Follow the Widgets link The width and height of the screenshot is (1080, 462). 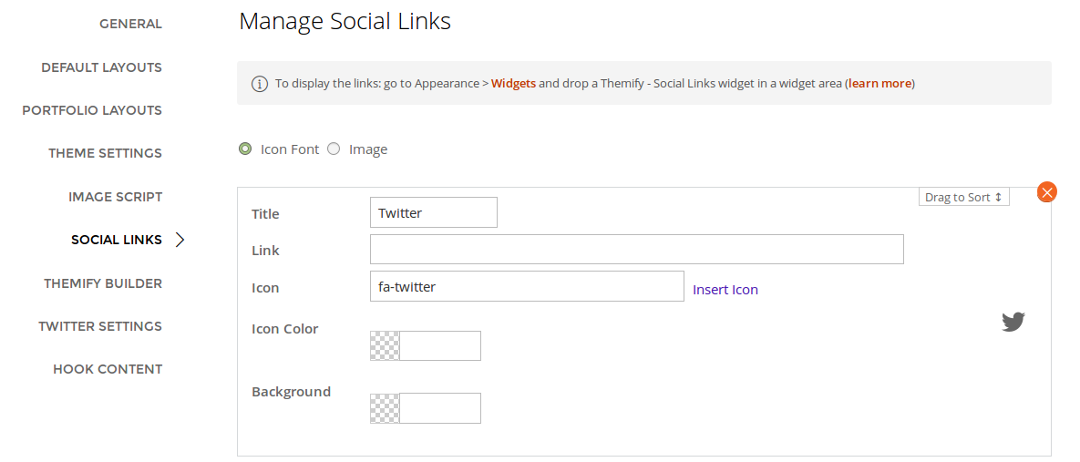pyautogui.click(x=513, y=84)
